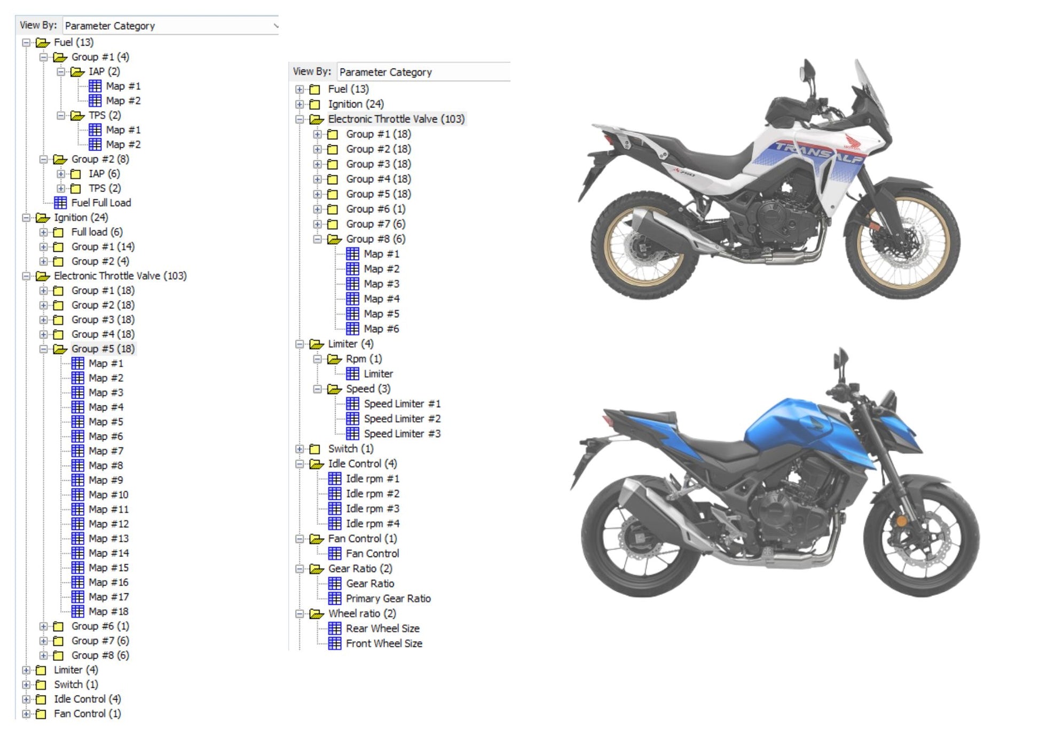This screenshot has height=734, width=1039.
Task: Expand IAP (6) under Group #2
Action: pyautogui.click(x=60, y=173)
